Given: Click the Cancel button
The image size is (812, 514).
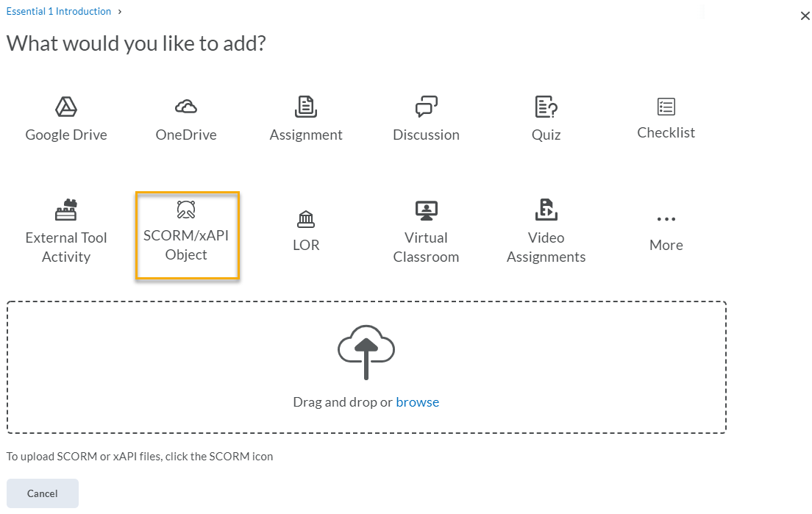Looking at the screenshot, I should click(43, 493).
